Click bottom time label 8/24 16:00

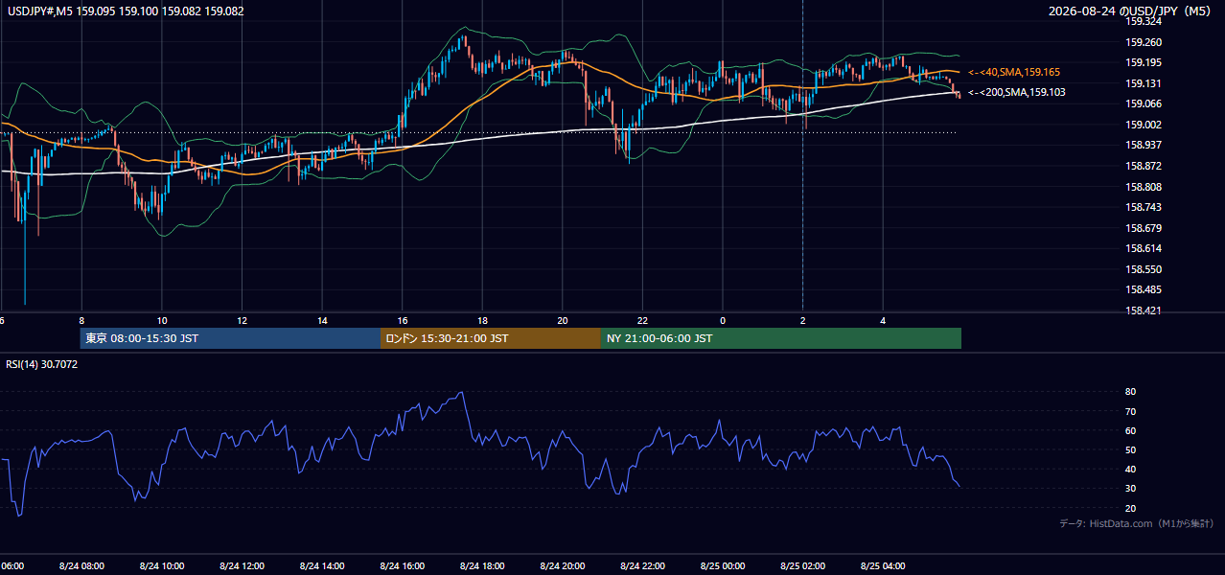402,566
